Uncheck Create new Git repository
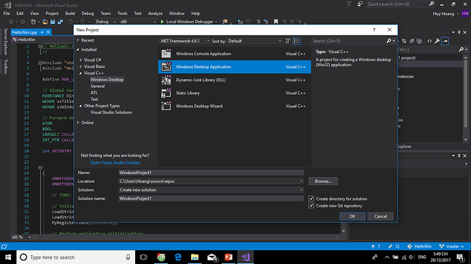 (311, 206)
